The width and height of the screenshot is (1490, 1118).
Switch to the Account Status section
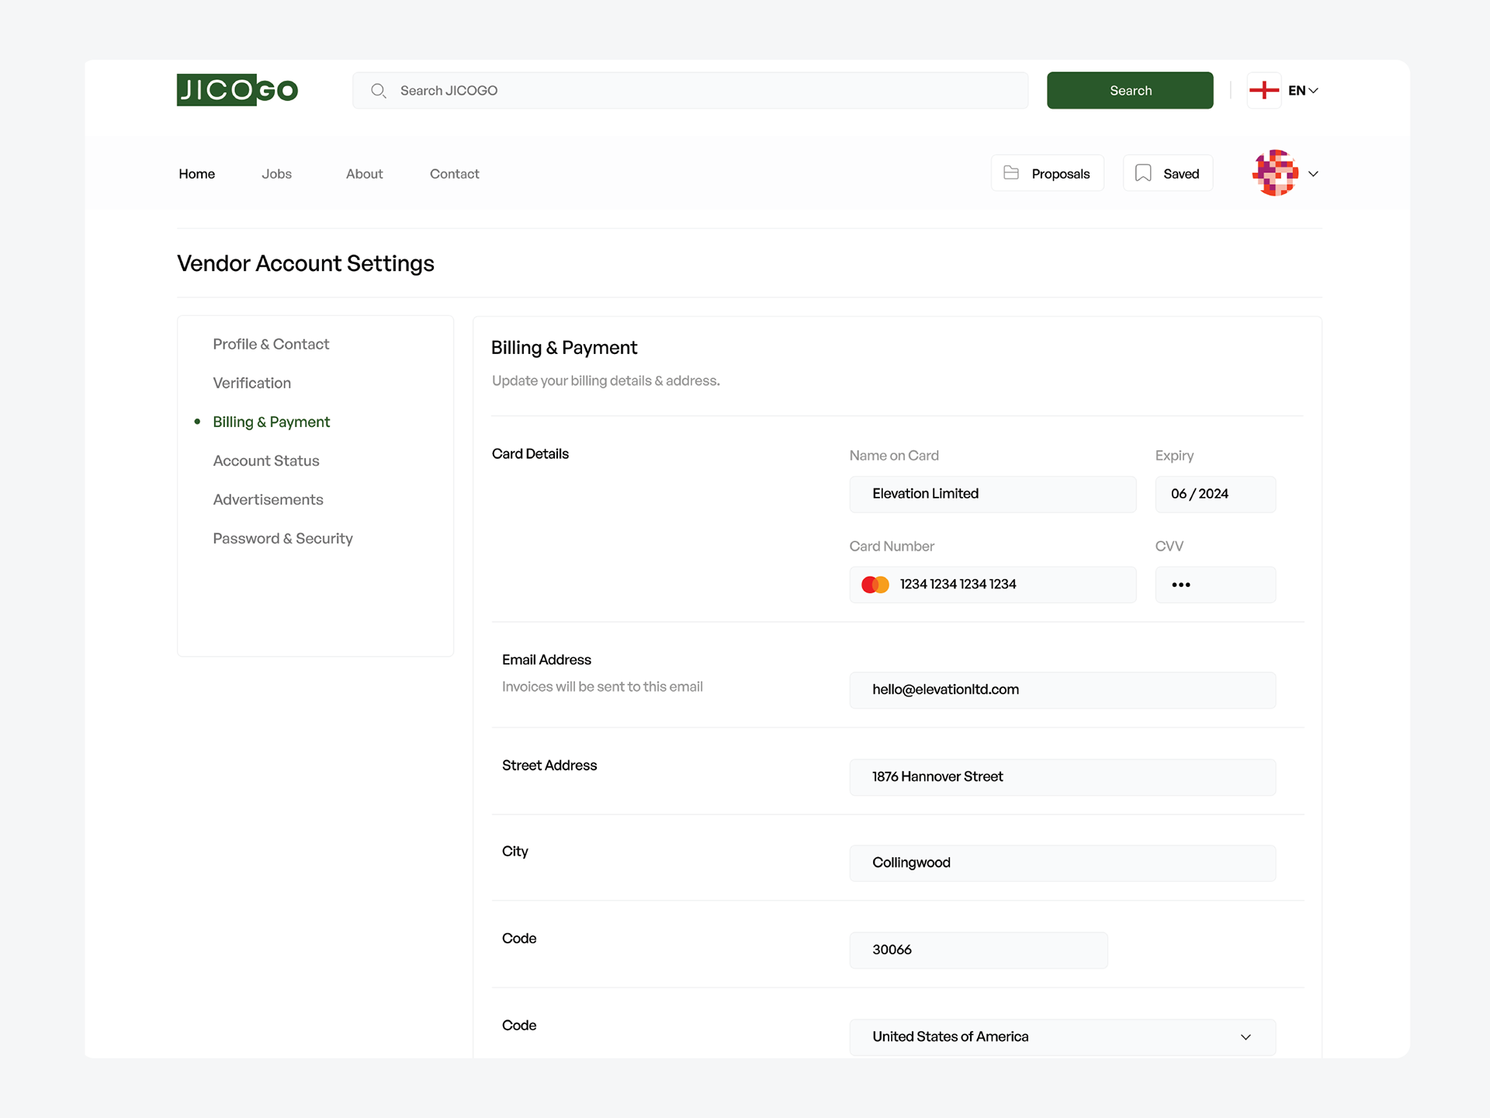pyautogui.click(x=266, y=460)
